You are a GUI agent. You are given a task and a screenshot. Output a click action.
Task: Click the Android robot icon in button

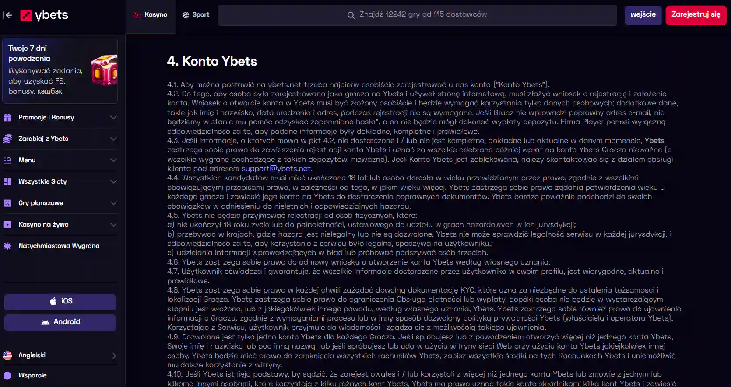[45, 322]
